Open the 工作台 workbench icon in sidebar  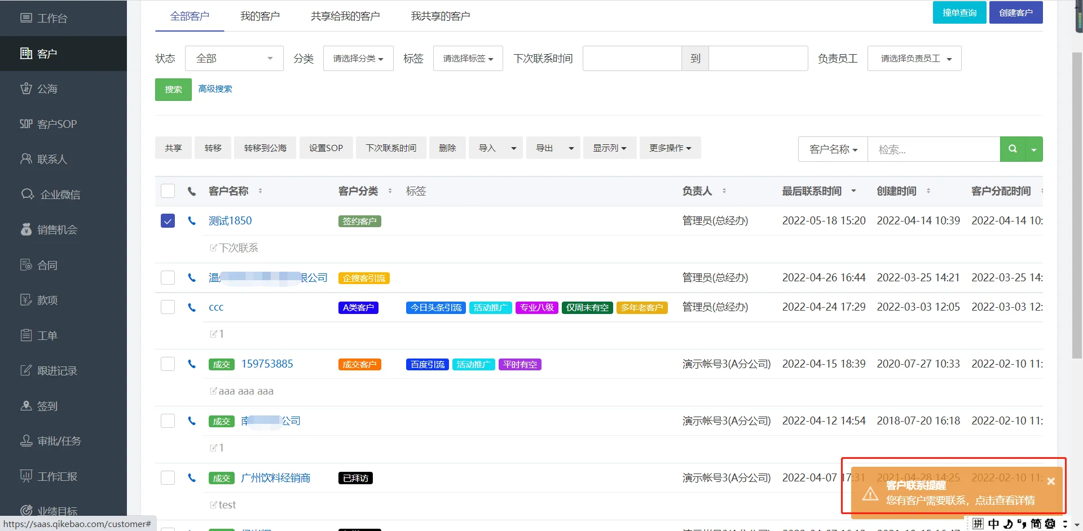pyautogui.click(x=26, y=18)
